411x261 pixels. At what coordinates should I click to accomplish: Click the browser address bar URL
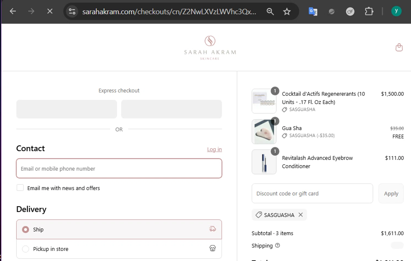coord(169,12)
